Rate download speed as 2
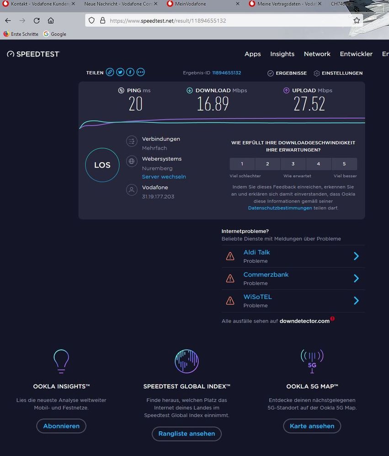 267,164
